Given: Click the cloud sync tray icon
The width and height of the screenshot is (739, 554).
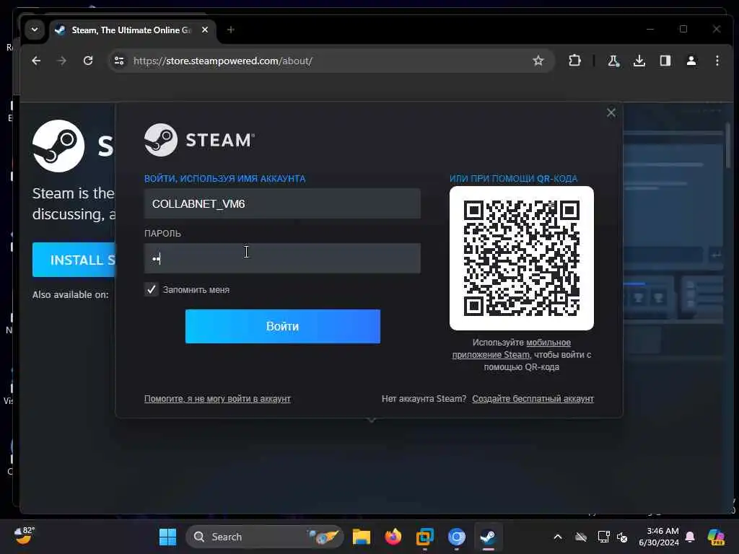Looking at the screenshot, I should (581, 537).
